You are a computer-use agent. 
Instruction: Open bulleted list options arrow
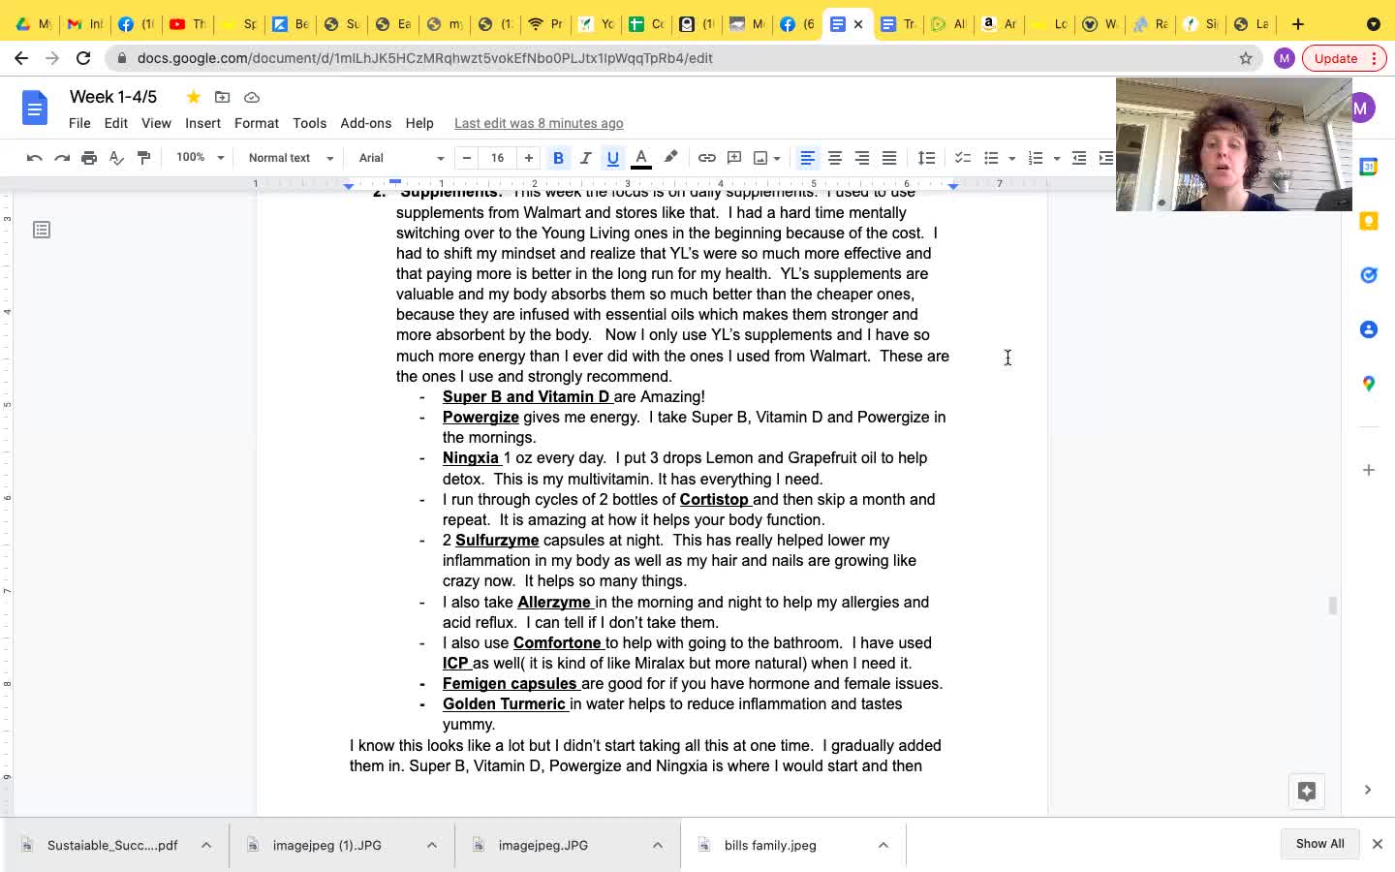(x=1011, y=159)
